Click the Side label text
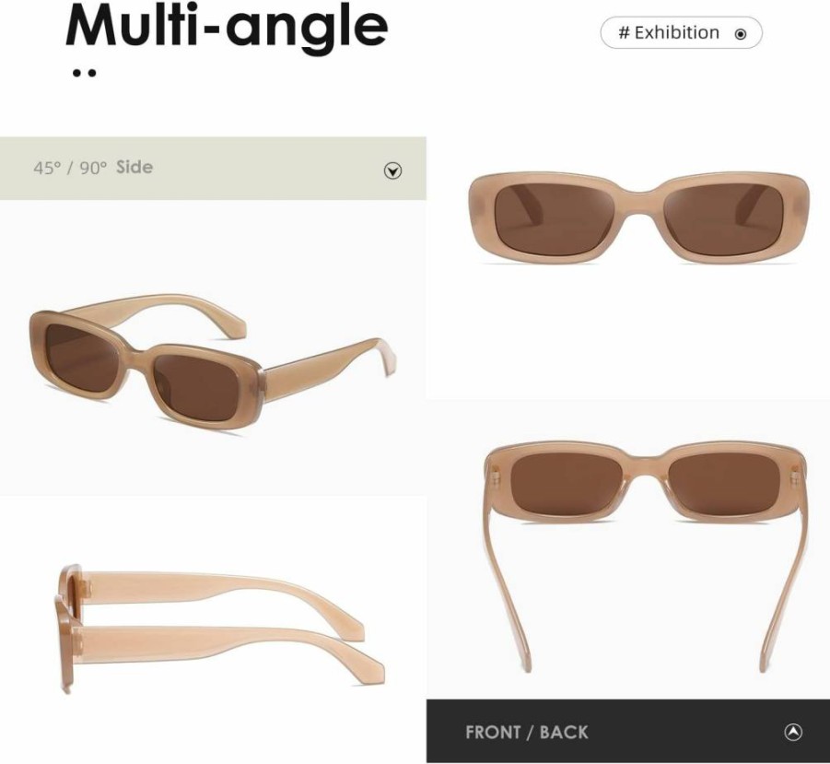Viewport: 830px width, 764px height. point(134,168)
